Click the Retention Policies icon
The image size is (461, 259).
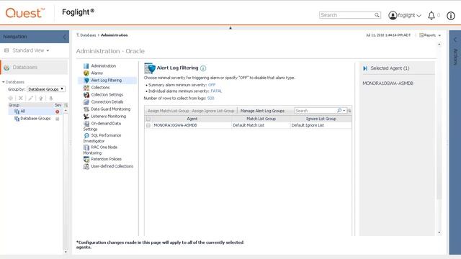pos(86,159)
